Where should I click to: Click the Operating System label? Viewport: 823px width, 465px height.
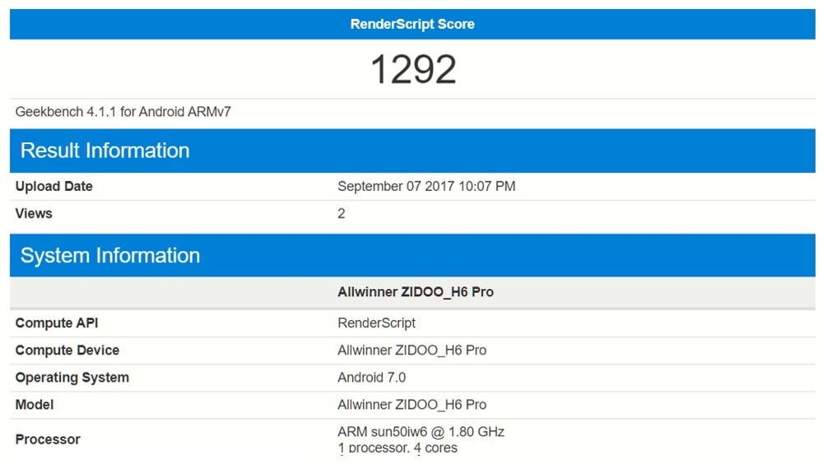tap(72, 378)
